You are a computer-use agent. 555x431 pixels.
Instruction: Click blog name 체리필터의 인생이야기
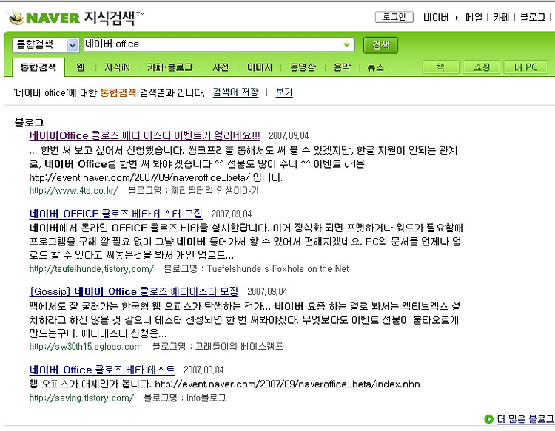tap(215, 191)
